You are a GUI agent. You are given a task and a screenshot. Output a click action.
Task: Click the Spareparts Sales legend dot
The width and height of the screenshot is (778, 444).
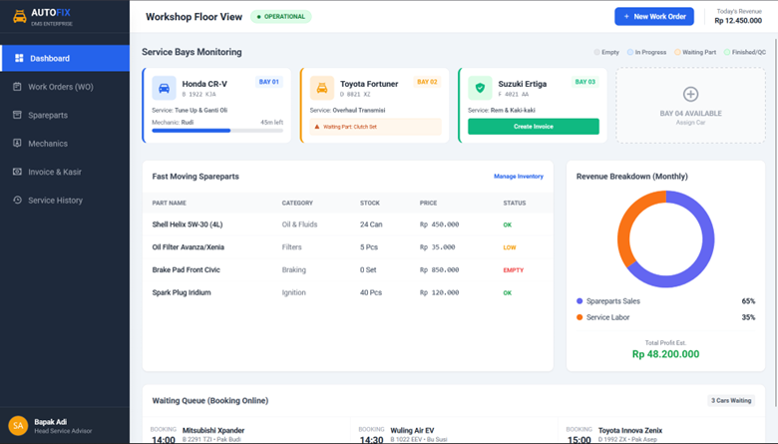(x=580, y=300)
